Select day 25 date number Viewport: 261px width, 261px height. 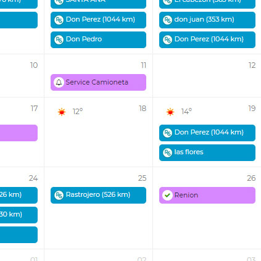coord(142,178)
